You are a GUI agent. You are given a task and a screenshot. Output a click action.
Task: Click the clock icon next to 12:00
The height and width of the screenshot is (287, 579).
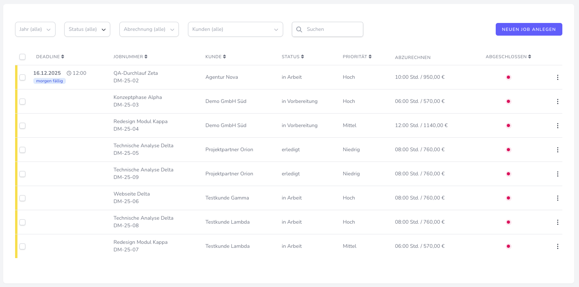pyautogui.click(x=69, y=73)
